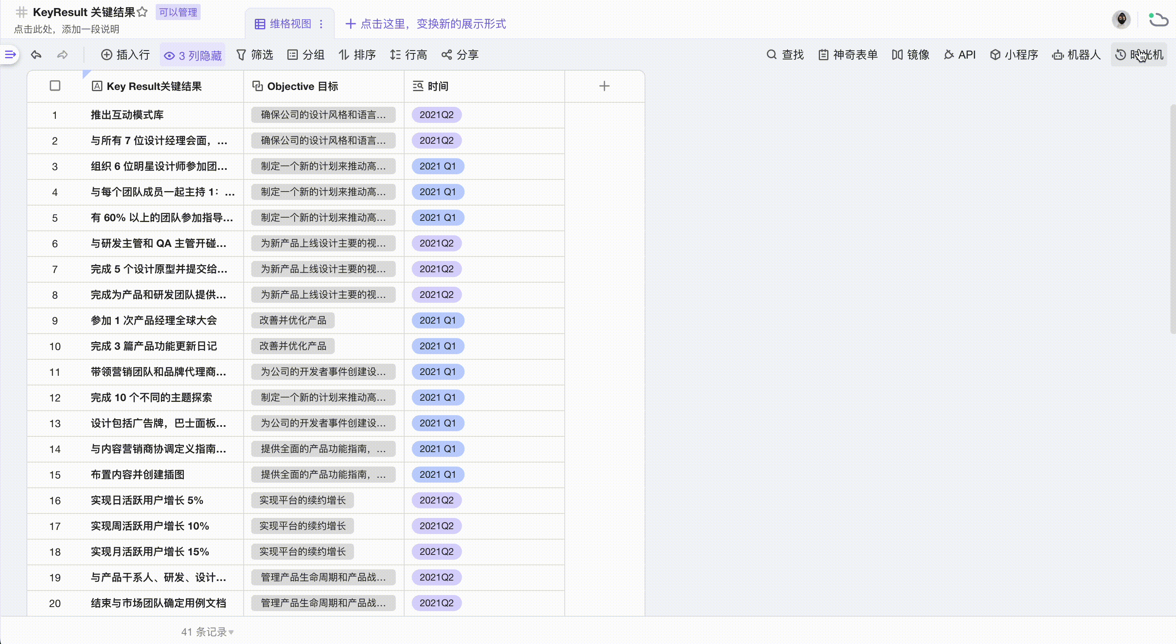Open 镜像 mirror option
Screen dimensions: 1176x644
(911, 55)
